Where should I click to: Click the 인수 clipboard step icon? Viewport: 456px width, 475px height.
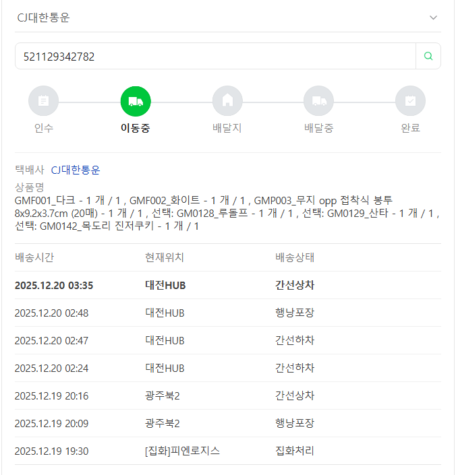point(44,101)
